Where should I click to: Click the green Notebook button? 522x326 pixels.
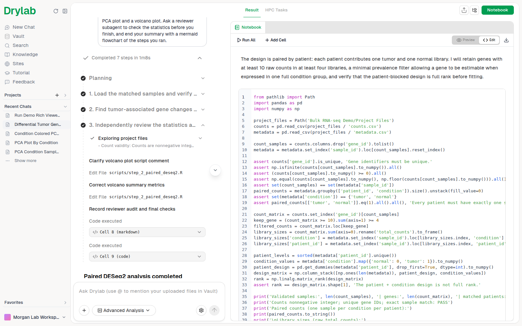click(498, 10)
